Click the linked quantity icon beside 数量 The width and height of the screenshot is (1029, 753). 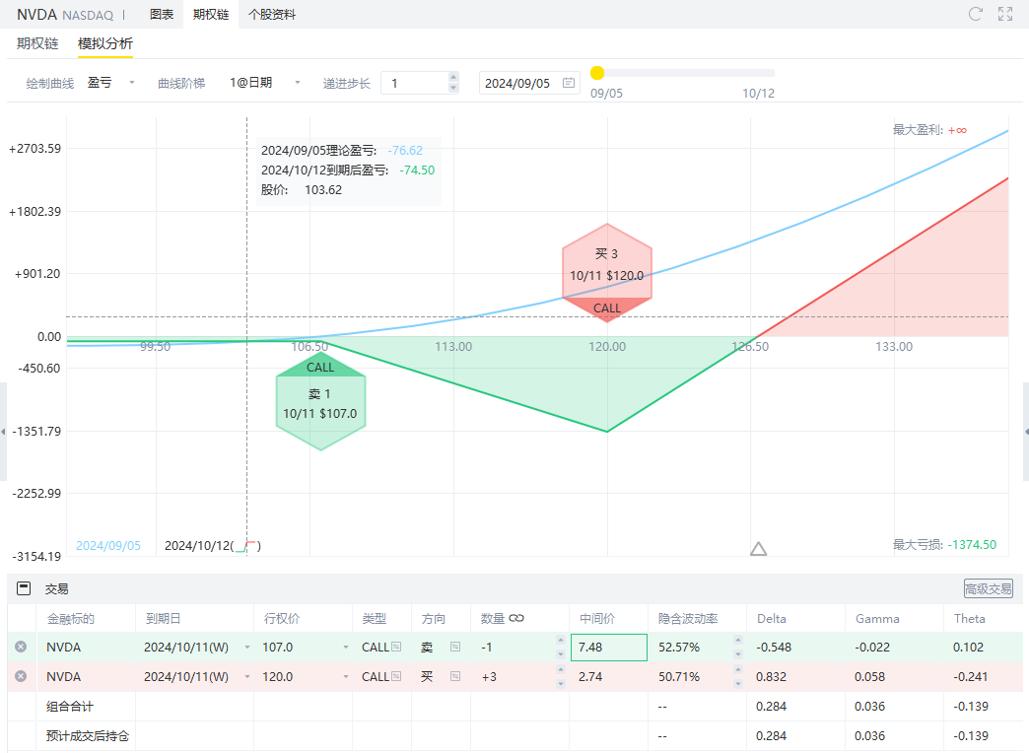tap(516, 618)
